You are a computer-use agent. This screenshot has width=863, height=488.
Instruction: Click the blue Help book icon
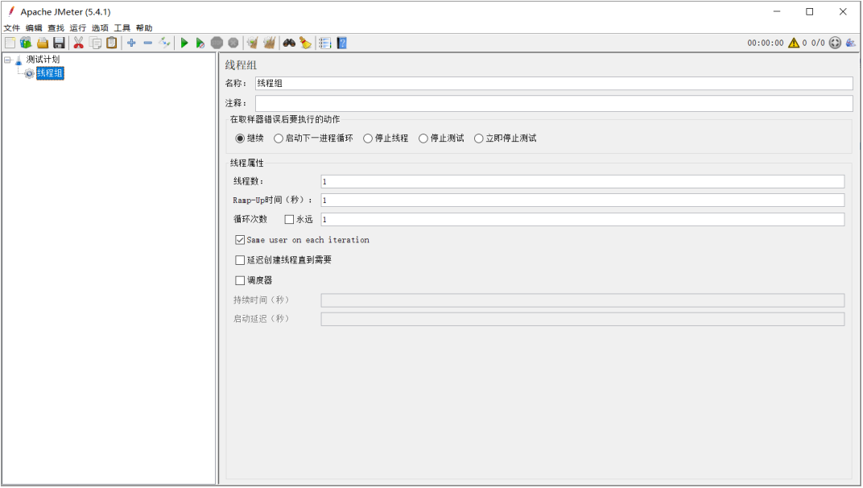pyautogui.click(x=342, y=43)
